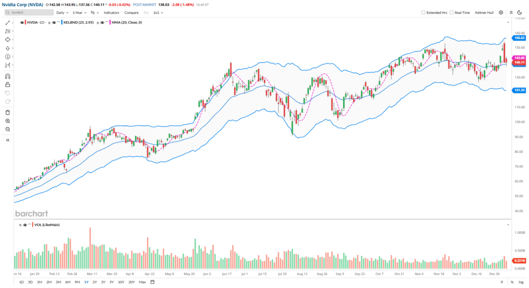Open the Compare menu
This screenshot has height=288, width=529.
pos(131,12)
